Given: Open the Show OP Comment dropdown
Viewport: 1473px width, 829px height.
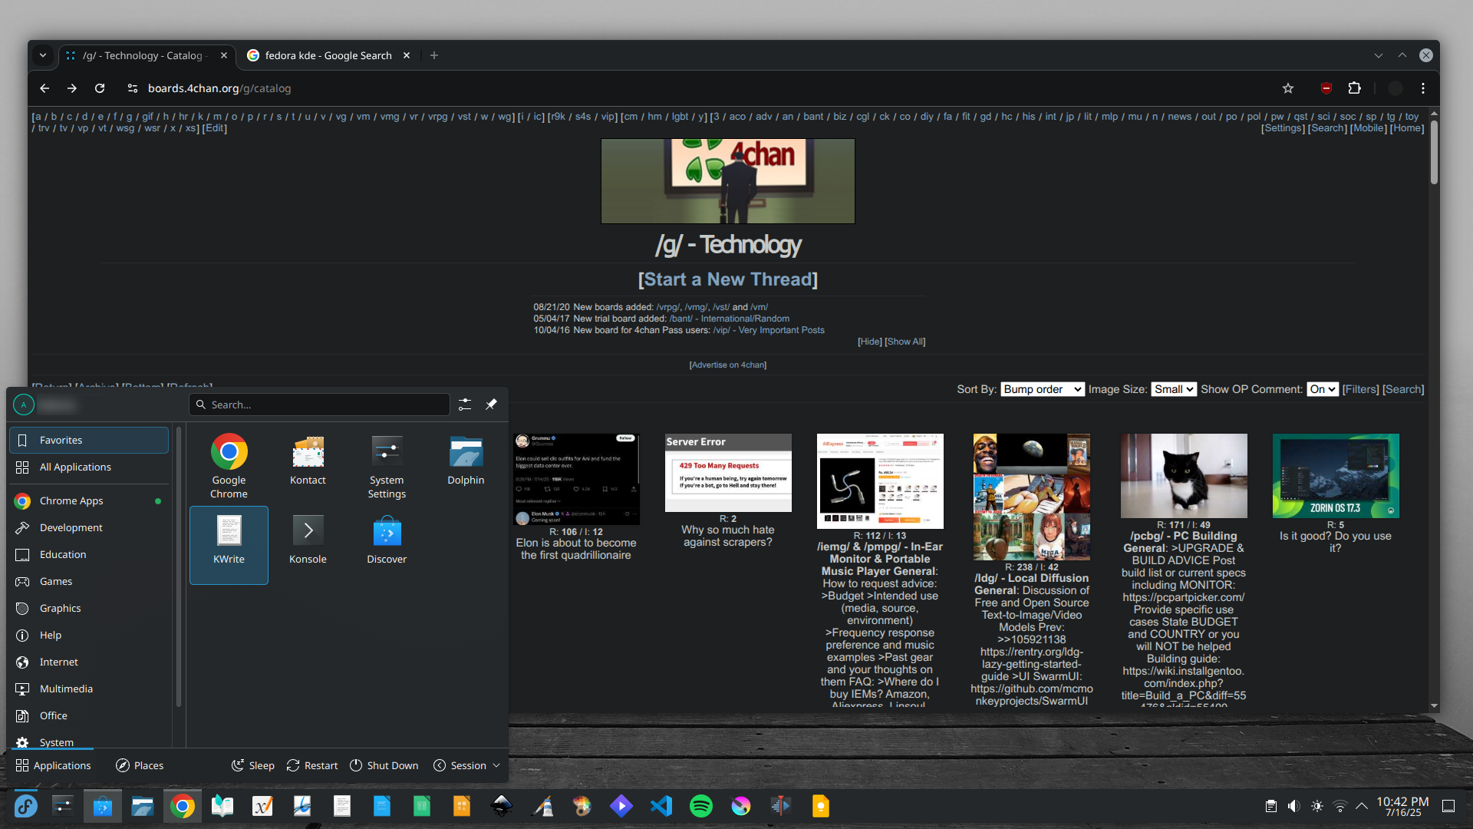Looking at the screenshot, I should coord(1323,390).
